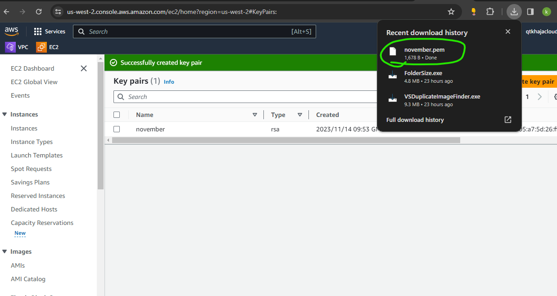Focus the AWS top Search box

point(195,31)
